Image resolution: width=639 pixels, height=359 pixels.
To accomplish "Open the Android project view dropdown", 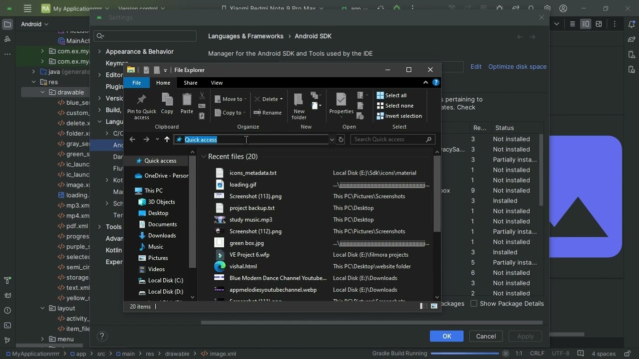I will pyautogui.click(x=35, y=24).
